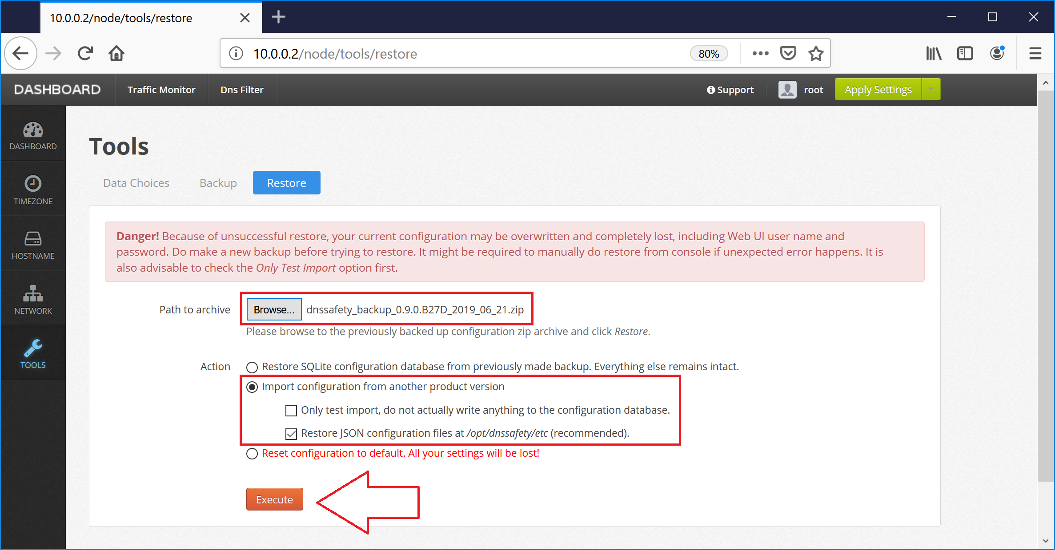This screenshot has width=1055, height=550.
Task: Open the Dns Filter menu
Action: (x=241, y=89)
